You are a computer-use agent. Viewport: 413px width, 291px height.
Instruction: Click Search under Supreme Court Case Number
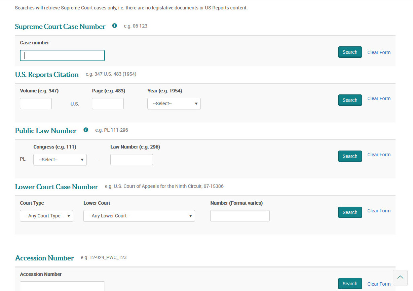click(350, 52)
